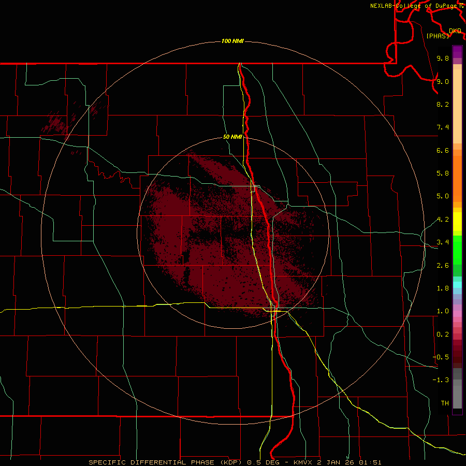Viewport: 466px width, 466px height.
Task: Click the cyan segment of the color bar
Action: pyautogui.click(x=457, y=285)
